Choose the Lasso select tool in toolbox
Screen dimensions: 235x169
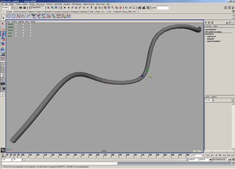(x=3, y=29)
